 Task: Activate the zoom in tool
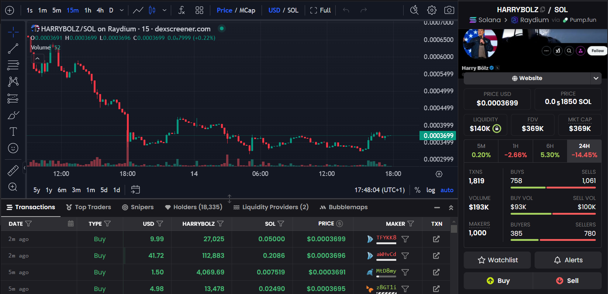[13, 187]
